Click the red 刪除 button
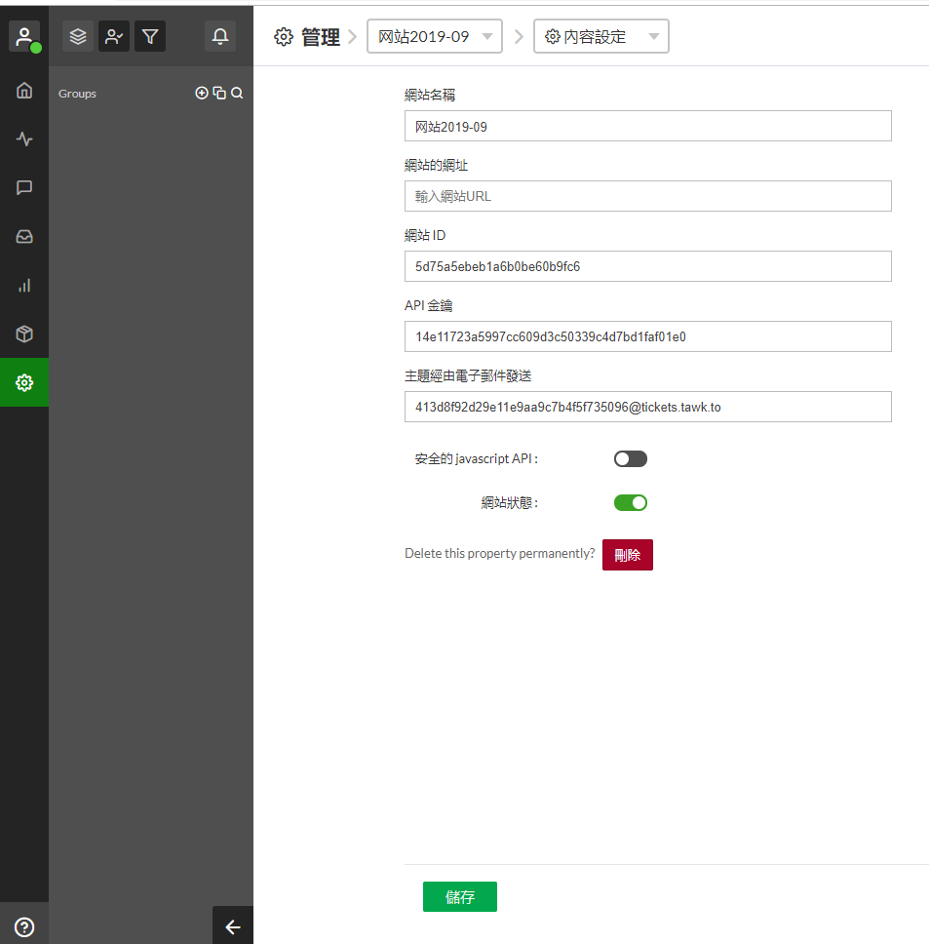The height and width of the screenshot is (944, 929). click(627, 555)
